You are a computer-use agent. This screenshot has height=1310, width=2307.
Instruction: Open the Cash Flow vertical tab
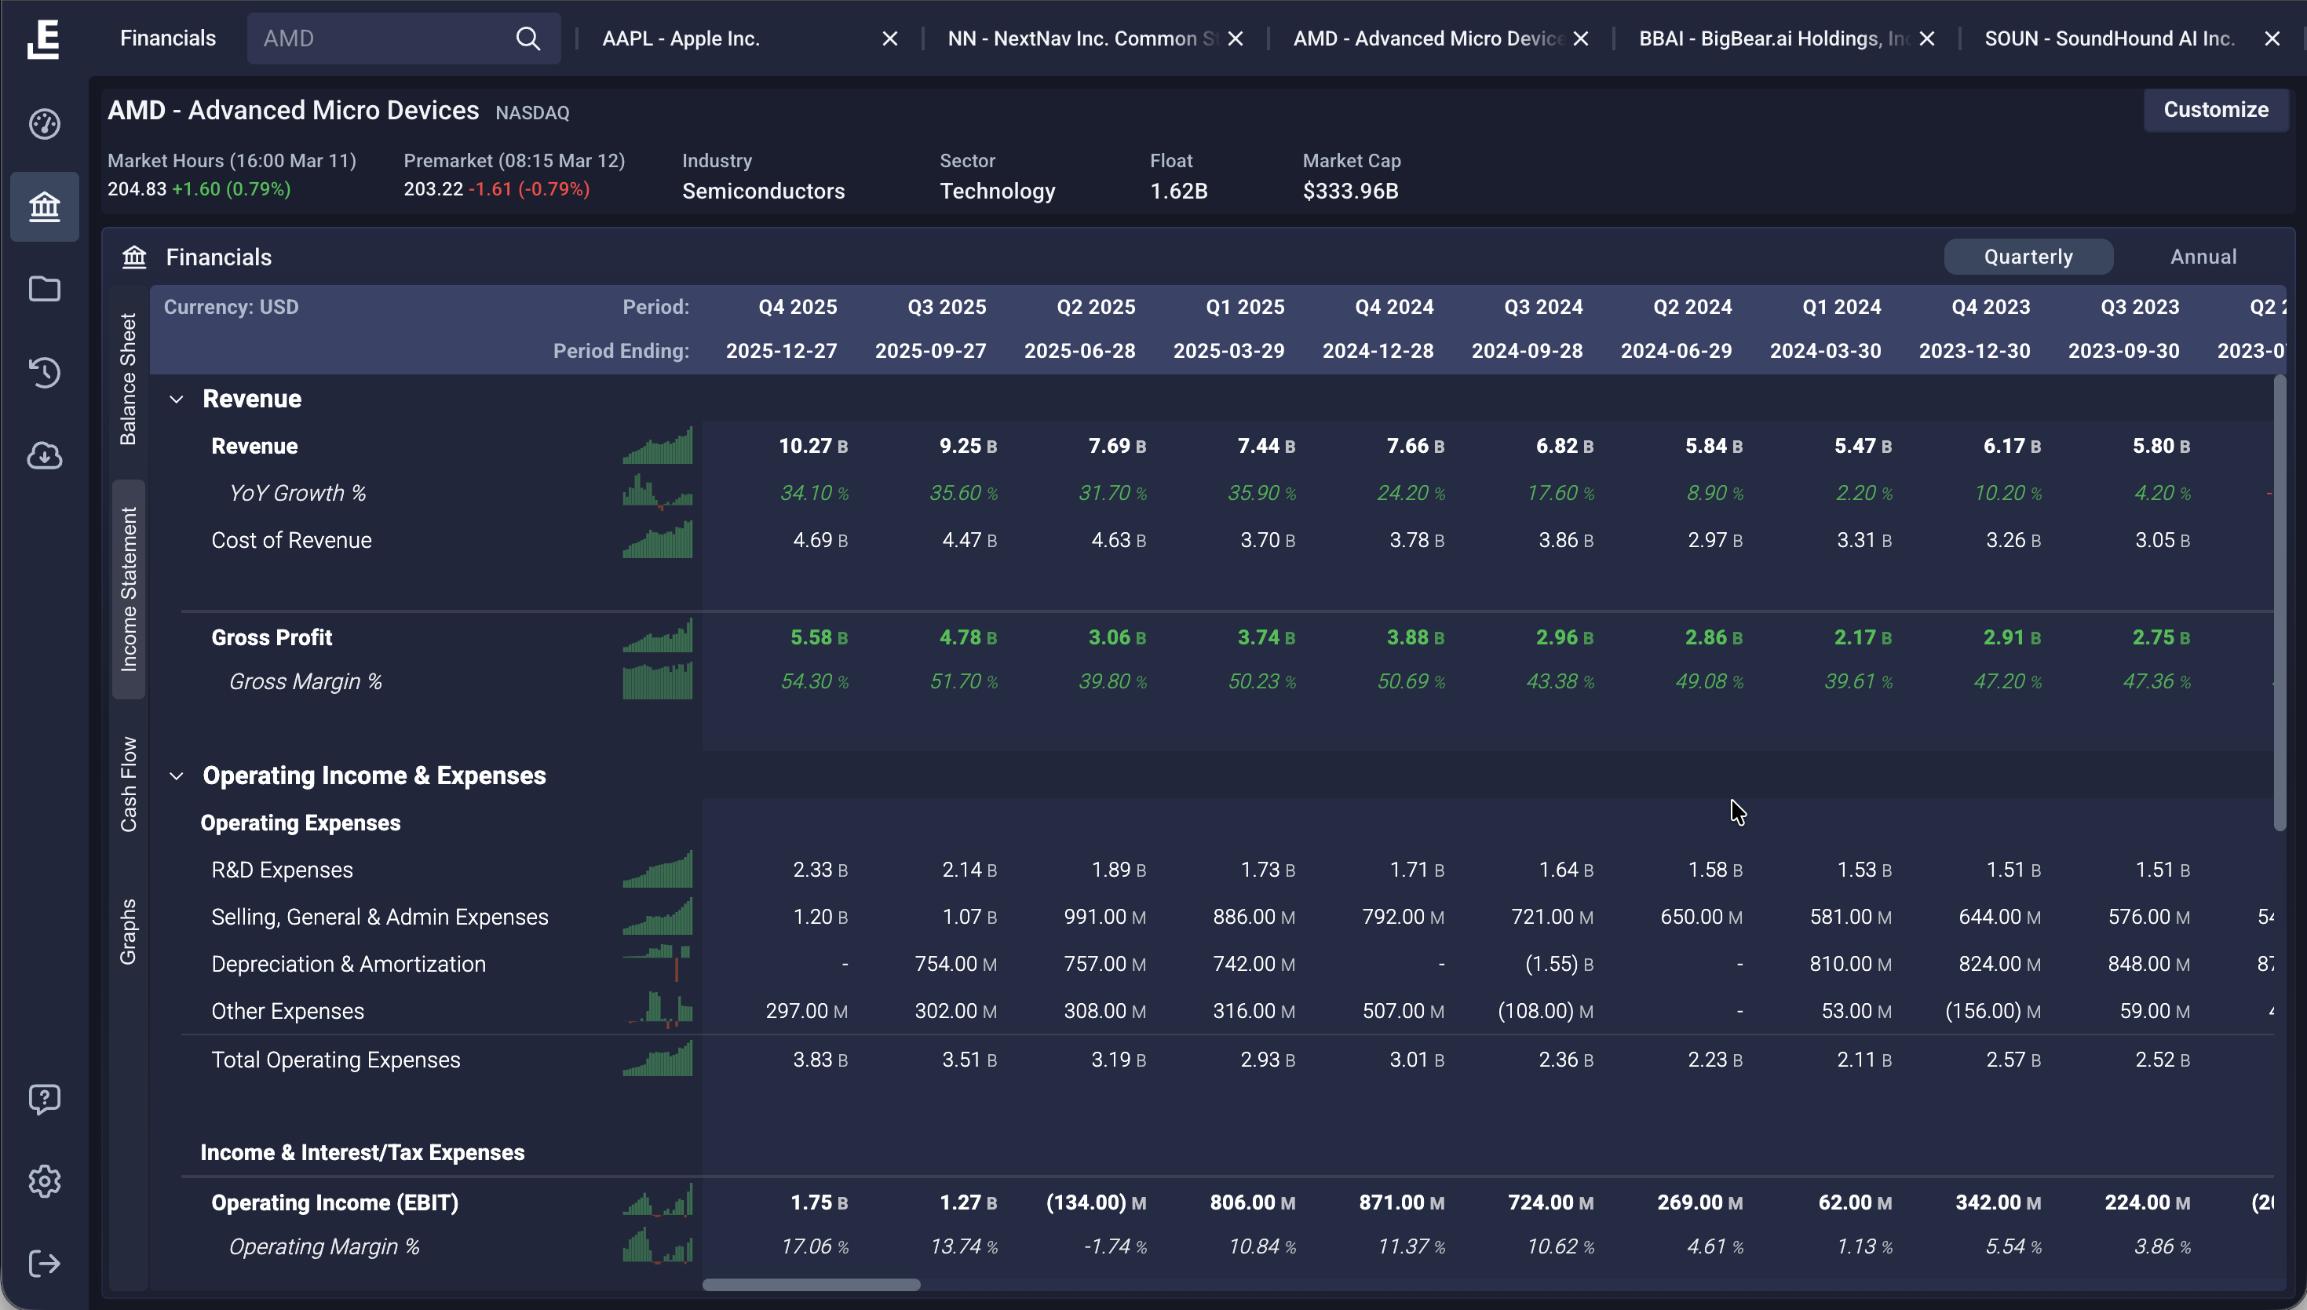129,783
